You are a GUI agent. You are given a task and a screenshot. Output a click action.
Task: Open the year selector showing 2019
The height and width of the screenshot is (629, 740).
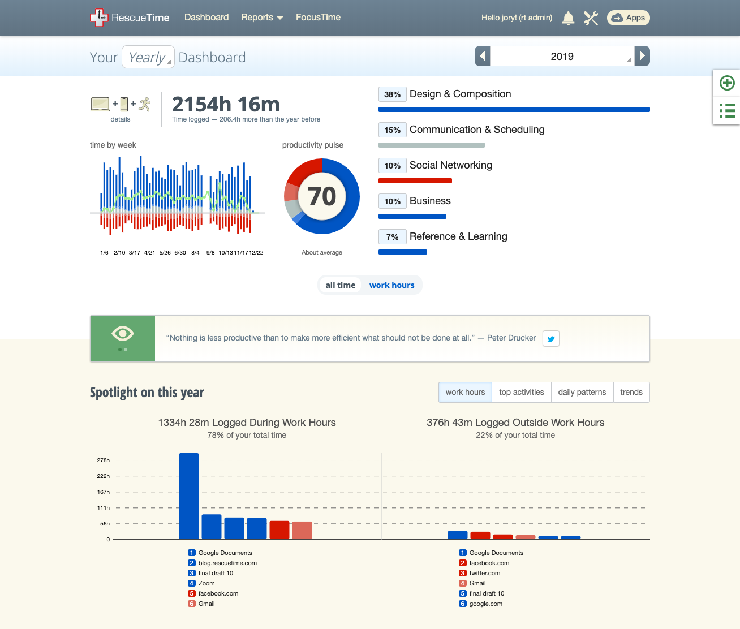pos(562,56)
